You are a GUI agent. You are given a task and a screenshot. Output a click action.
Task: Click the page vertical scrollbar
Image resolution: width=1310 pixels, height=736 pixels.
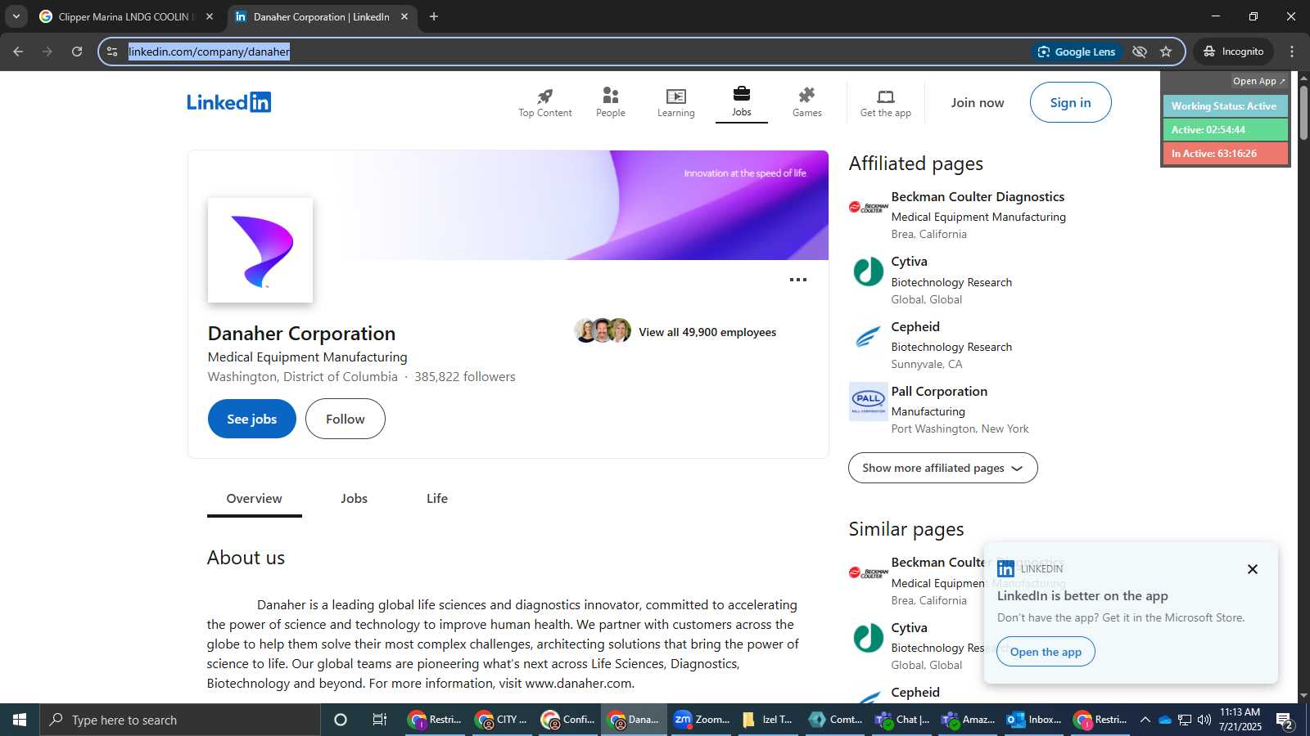1303,111
